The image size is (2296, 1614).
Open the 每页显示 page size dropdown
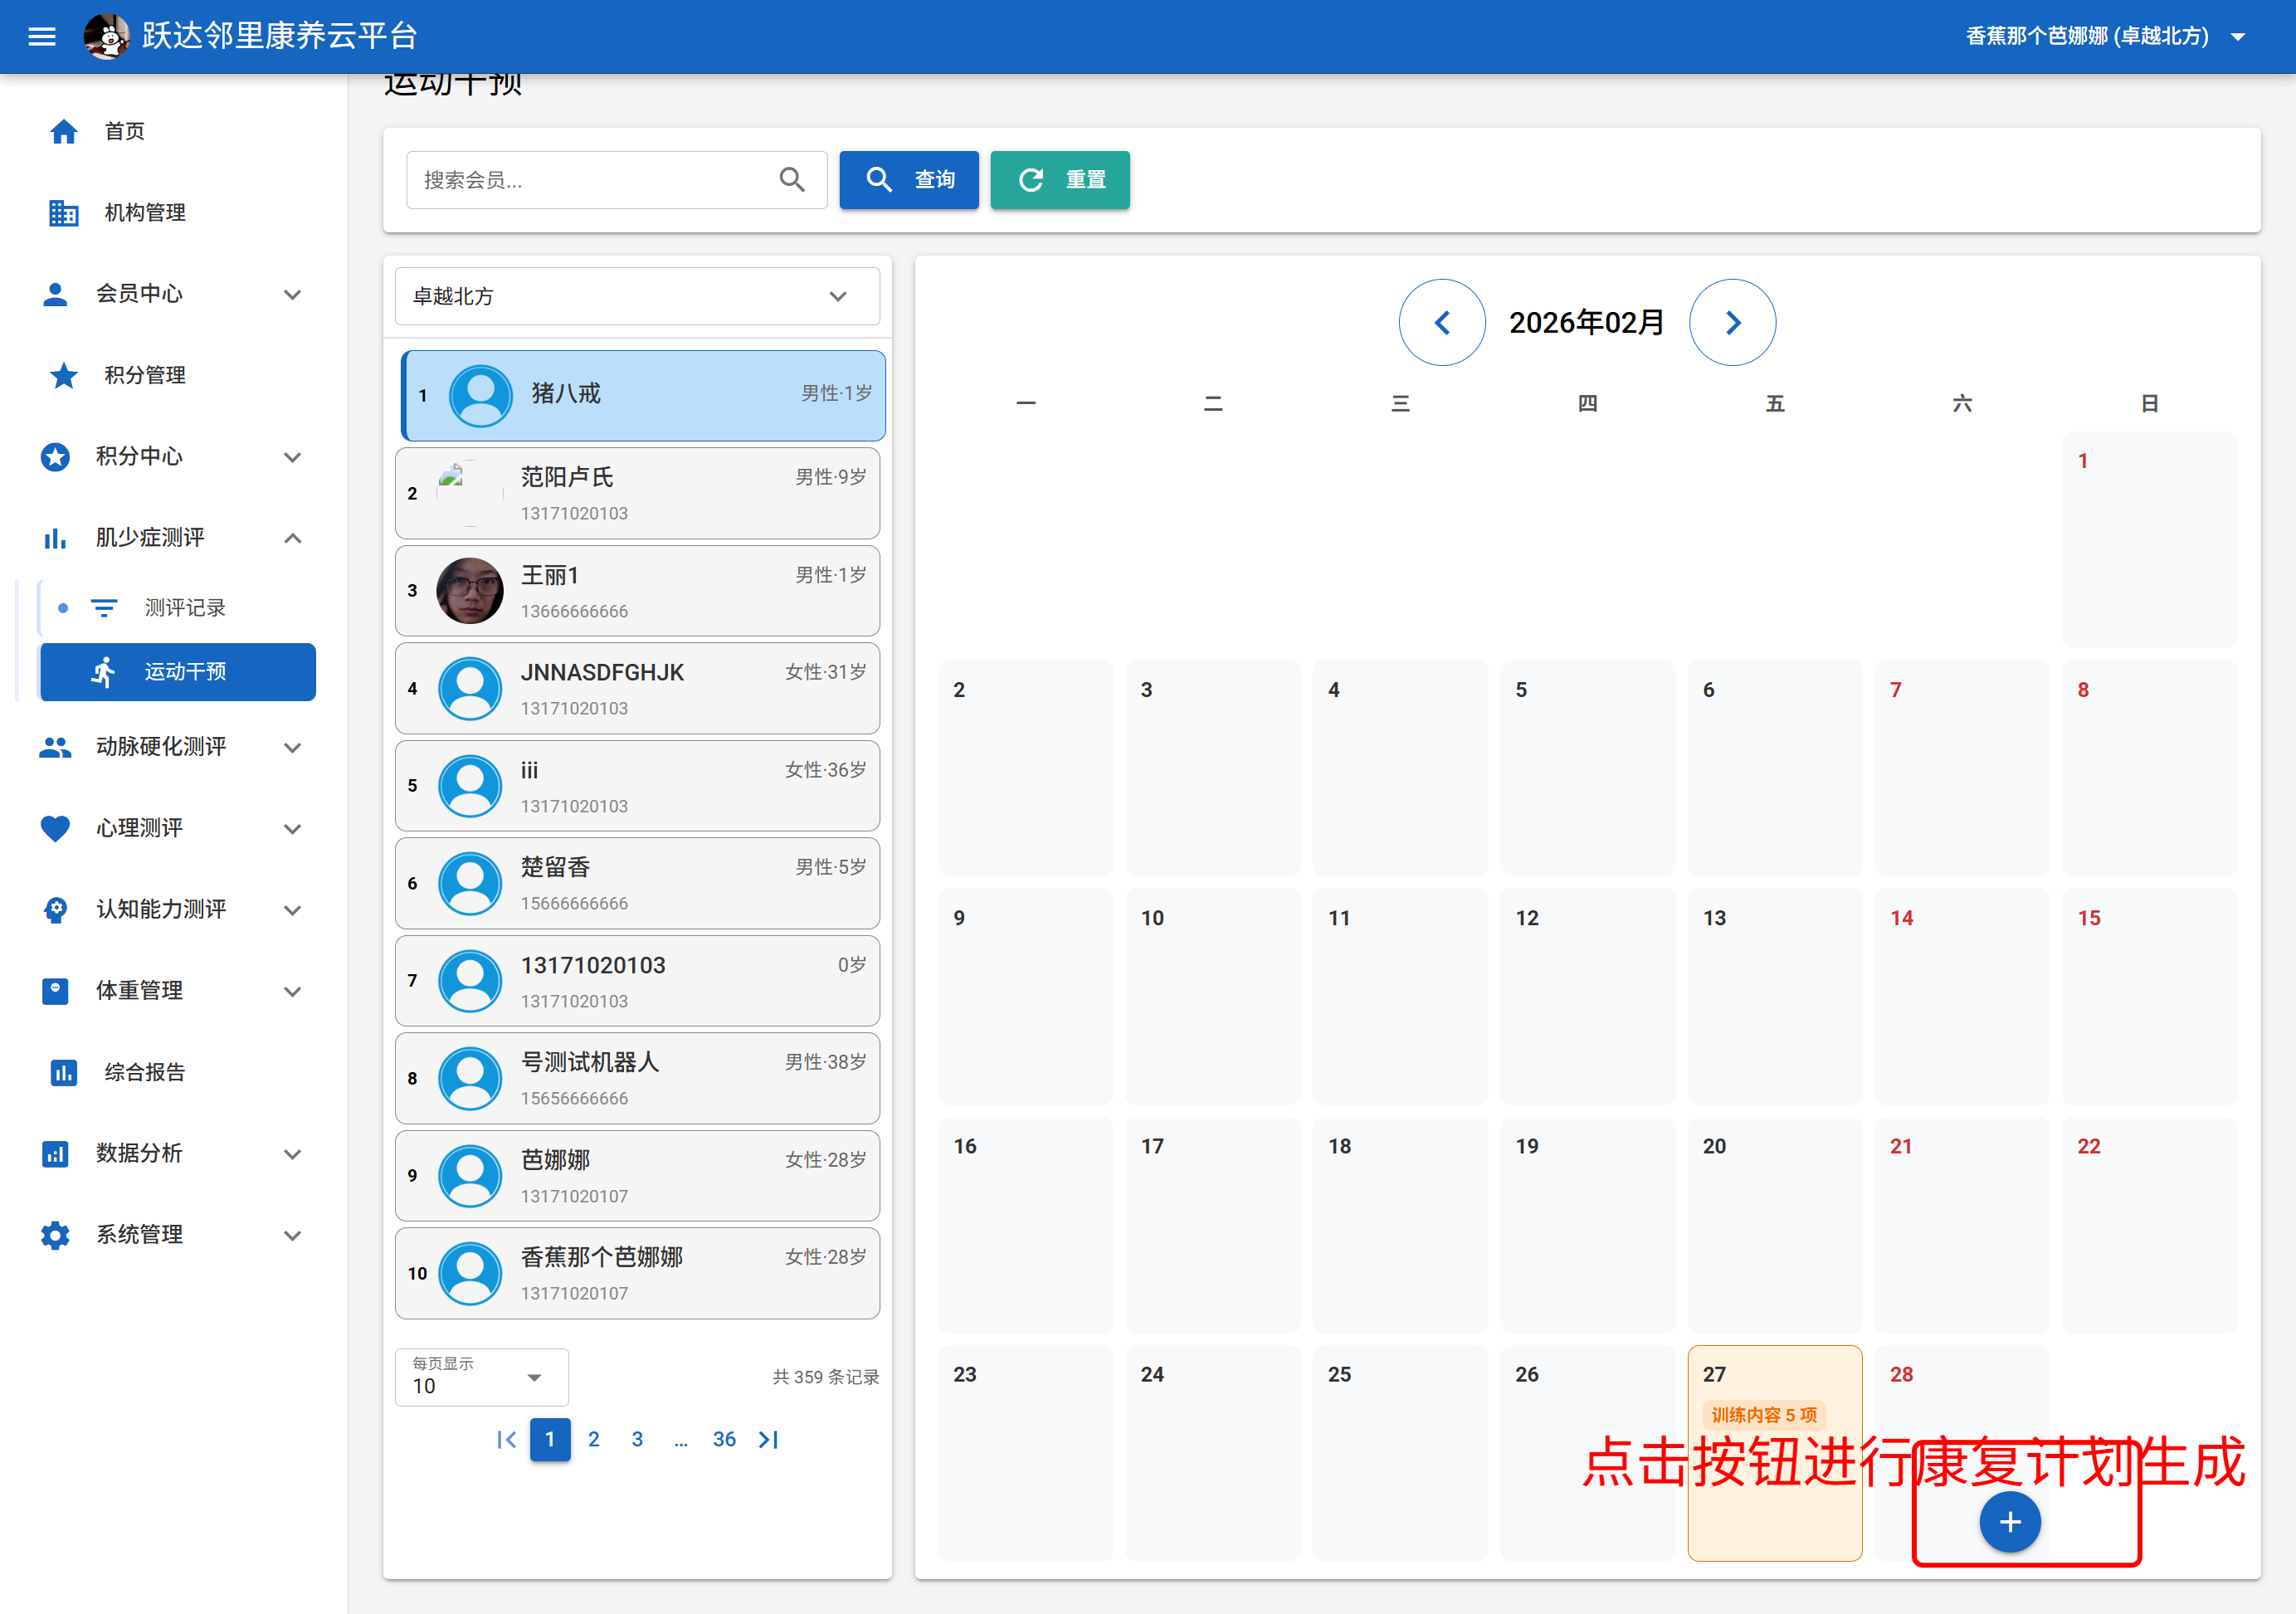coord(482,1377)
